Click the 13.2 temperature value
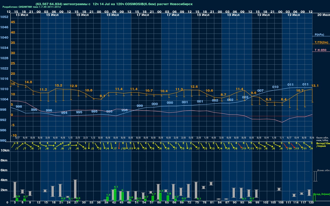Image resolution: width=330 pixels, height=206 pixels. [59, 85]
